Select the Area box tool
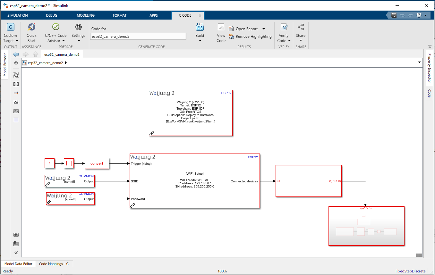Viewport: 435px width, 275px height. (16, 120)
